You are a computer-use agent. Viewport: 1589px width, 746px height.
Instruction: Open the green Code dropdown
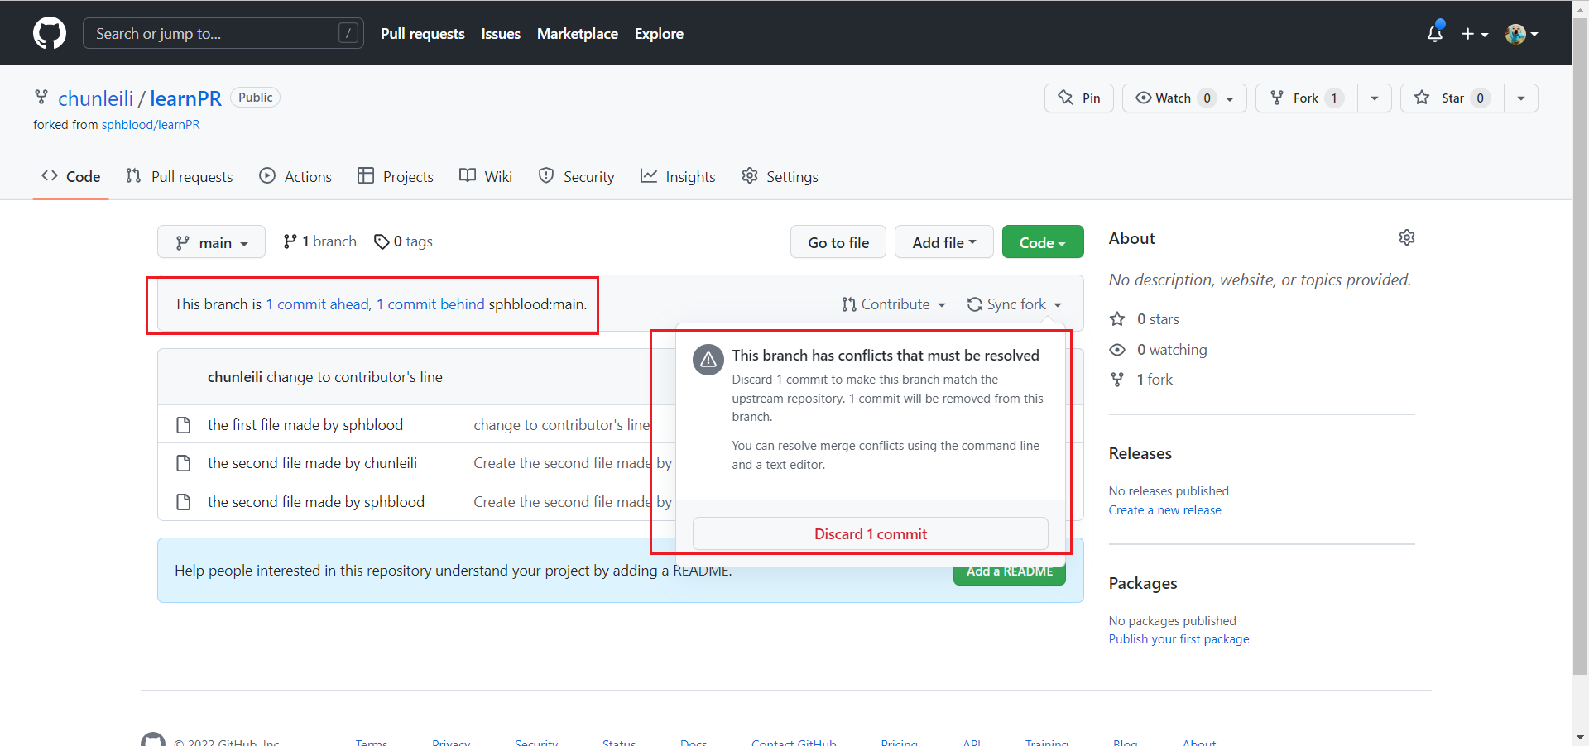pyautogui.click(x=1043, y=242)
